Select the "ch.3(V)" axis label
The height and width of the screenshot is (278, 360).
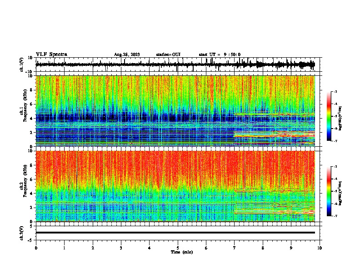point(22,233)
